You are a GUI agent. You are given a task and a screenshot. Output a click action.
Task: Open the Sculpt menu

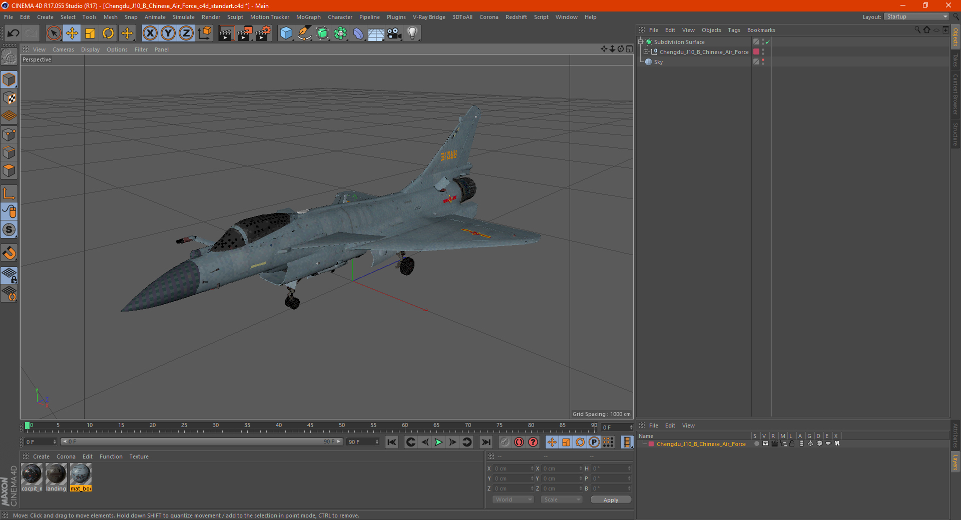point(235,17)
